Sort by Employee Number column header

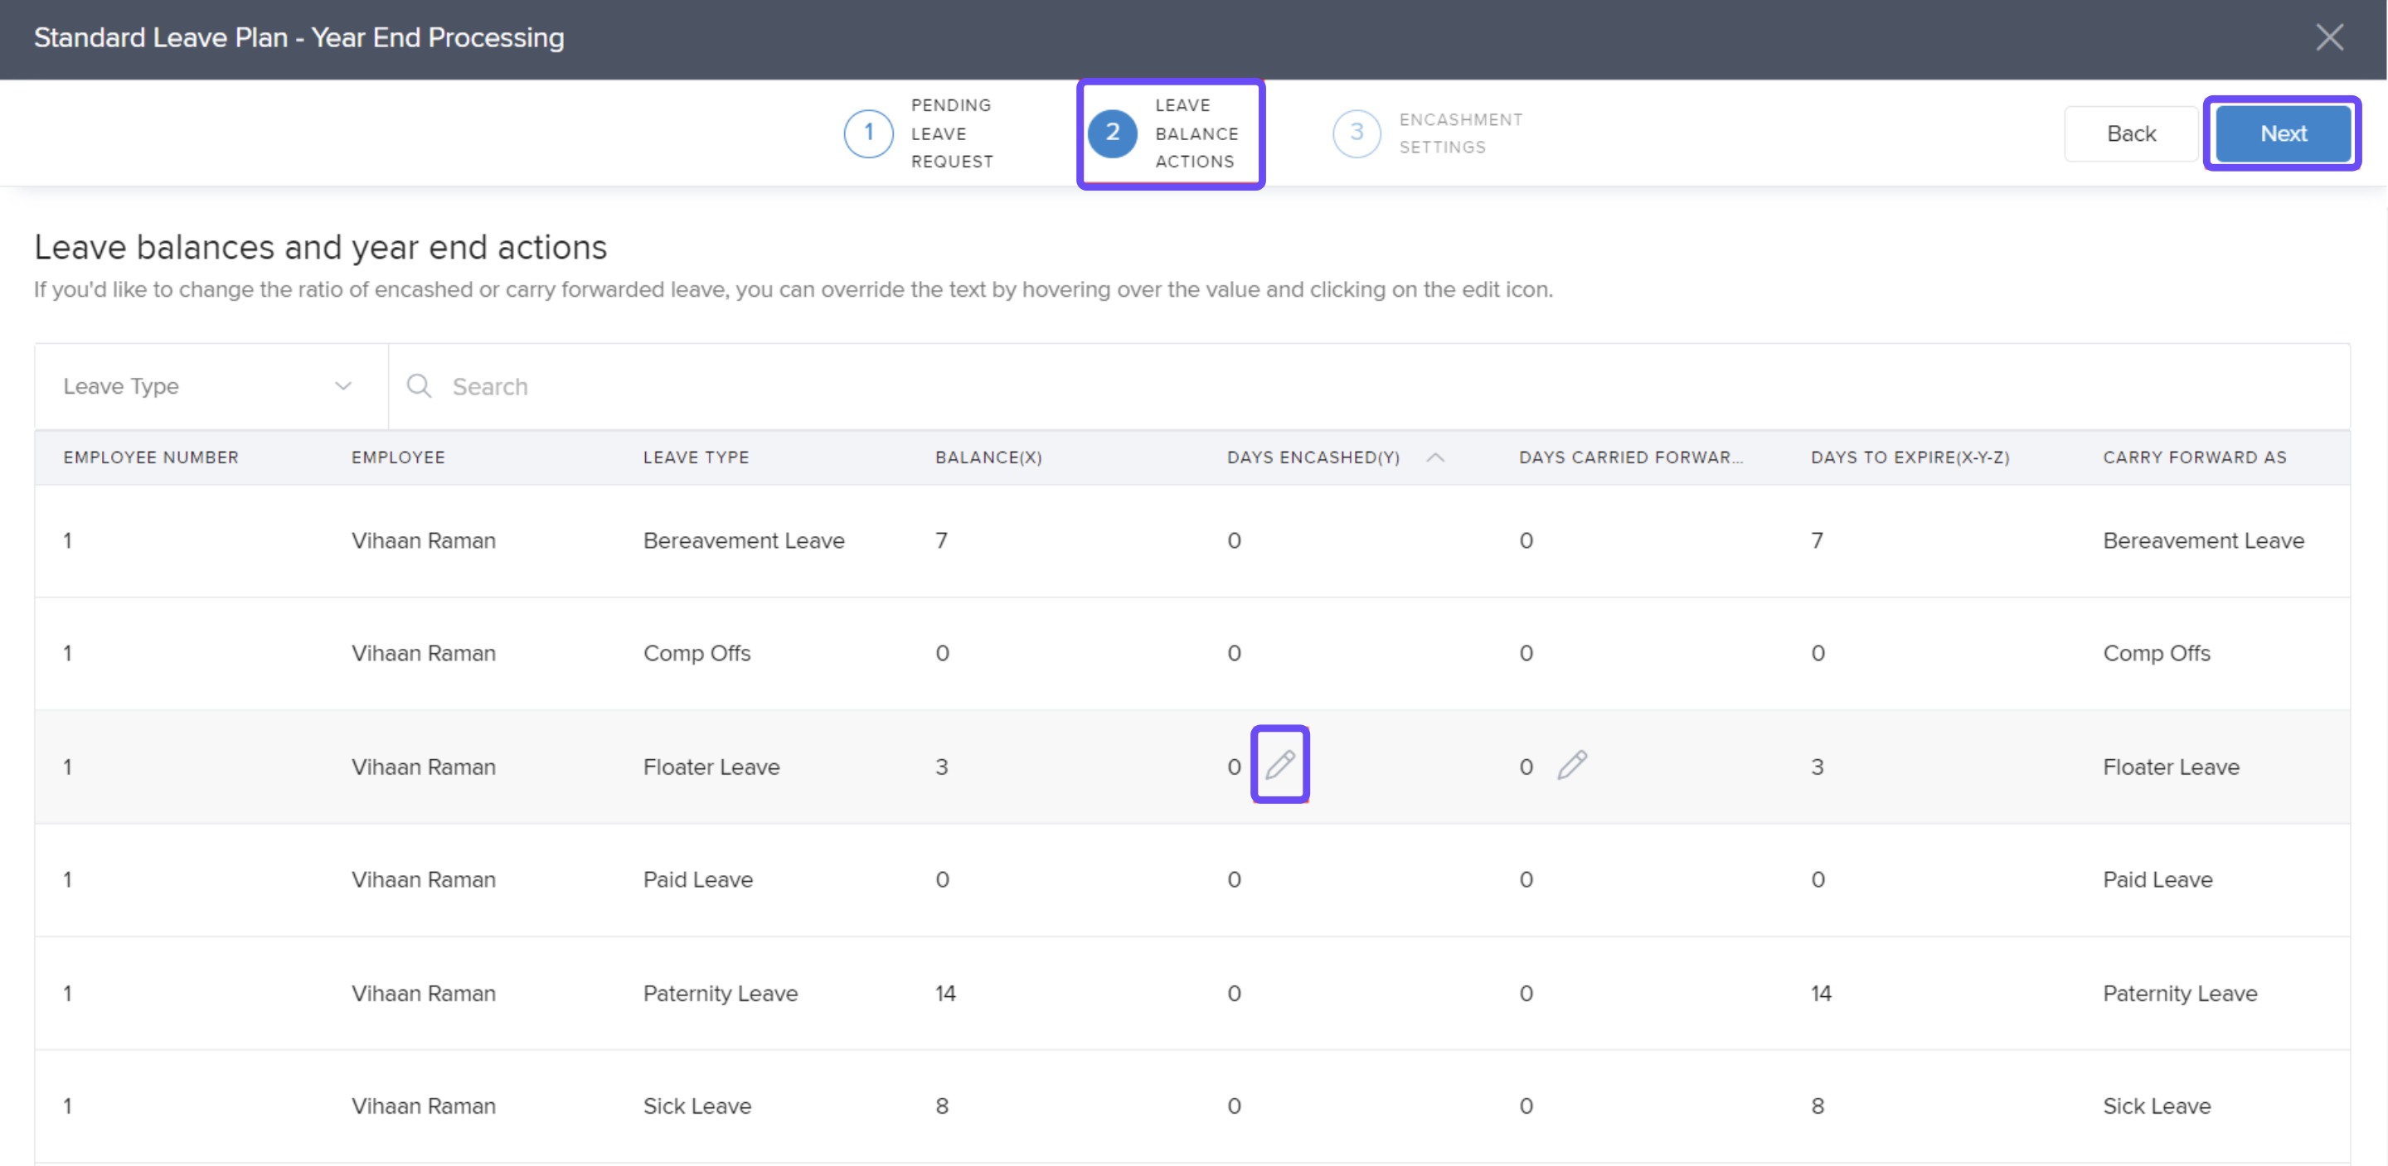(151, 457)
